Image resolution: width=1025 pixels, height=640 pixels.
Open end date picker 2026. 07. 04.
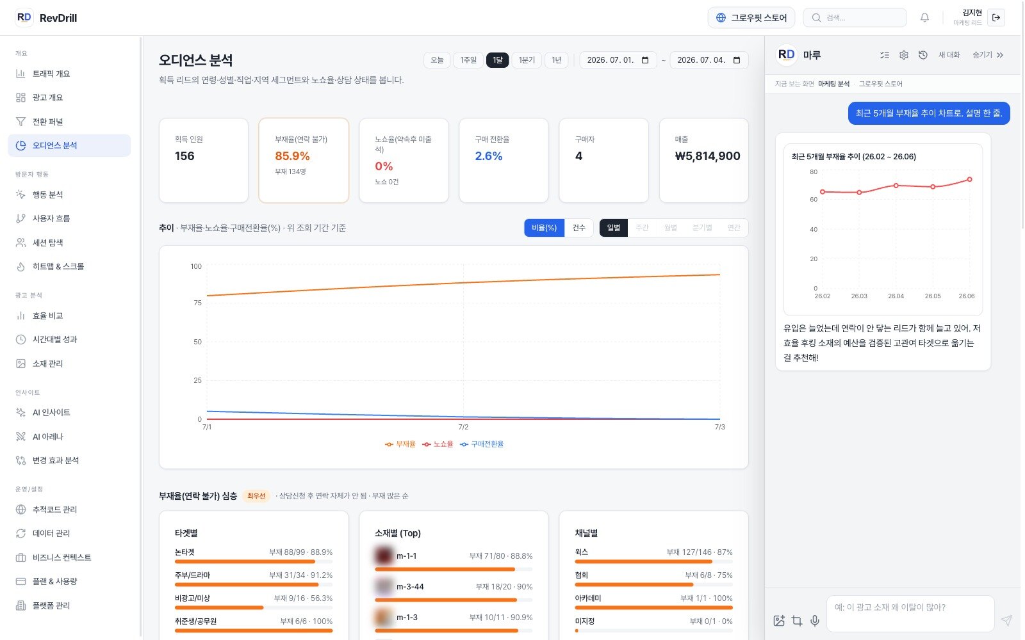709,60
